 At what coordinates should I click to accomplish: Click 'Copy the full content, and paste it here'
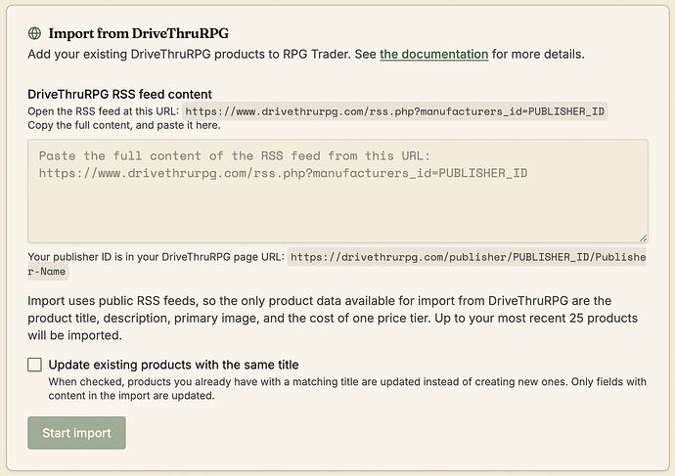[x=124, y=125]
